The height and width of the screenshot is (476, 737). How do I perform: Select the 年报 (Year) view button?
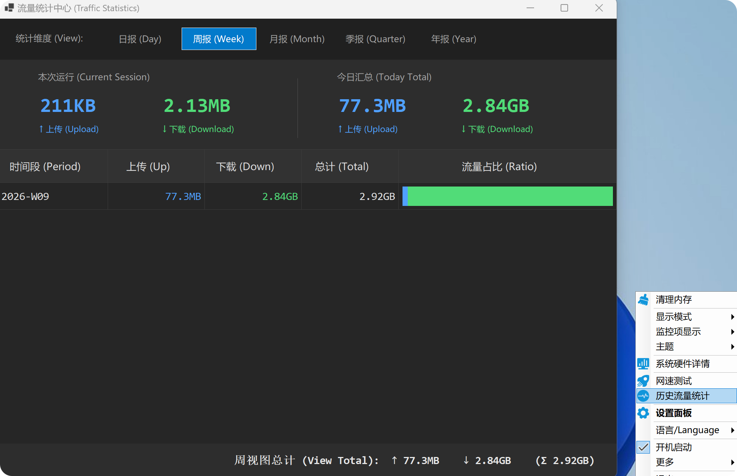(453, 39)
